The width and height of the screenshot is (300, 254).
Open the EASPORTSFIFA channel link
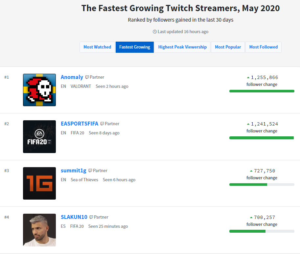click(80, 124)
